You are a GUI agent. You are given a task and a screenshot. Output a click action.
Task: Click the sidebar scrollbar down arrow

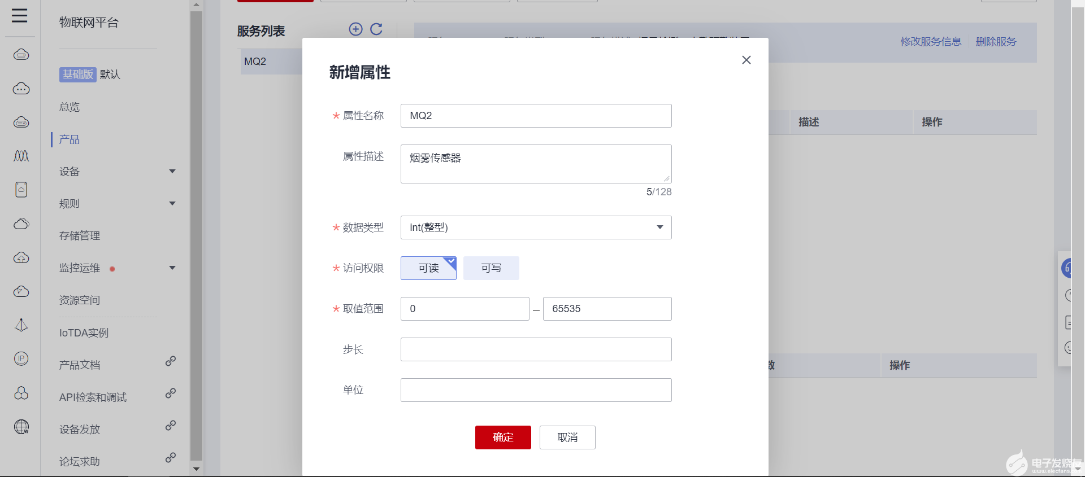pos(196,469)
